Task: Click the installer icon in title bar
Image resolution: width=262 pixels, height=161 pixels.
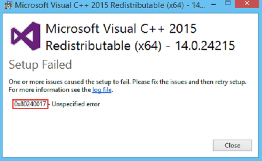Action: click(x=8, y=5)
